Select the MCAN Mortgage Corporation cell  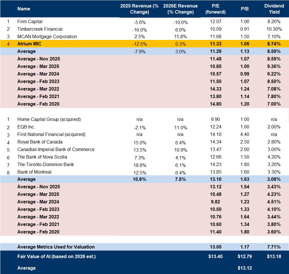click(x=47, y=36)
